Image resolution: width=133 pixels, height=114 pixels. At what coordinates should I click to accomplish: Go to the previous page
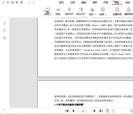(73, 111)
